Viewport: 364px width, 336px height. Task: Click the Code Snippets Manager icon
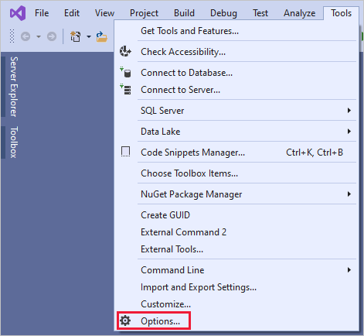point(125,152)
